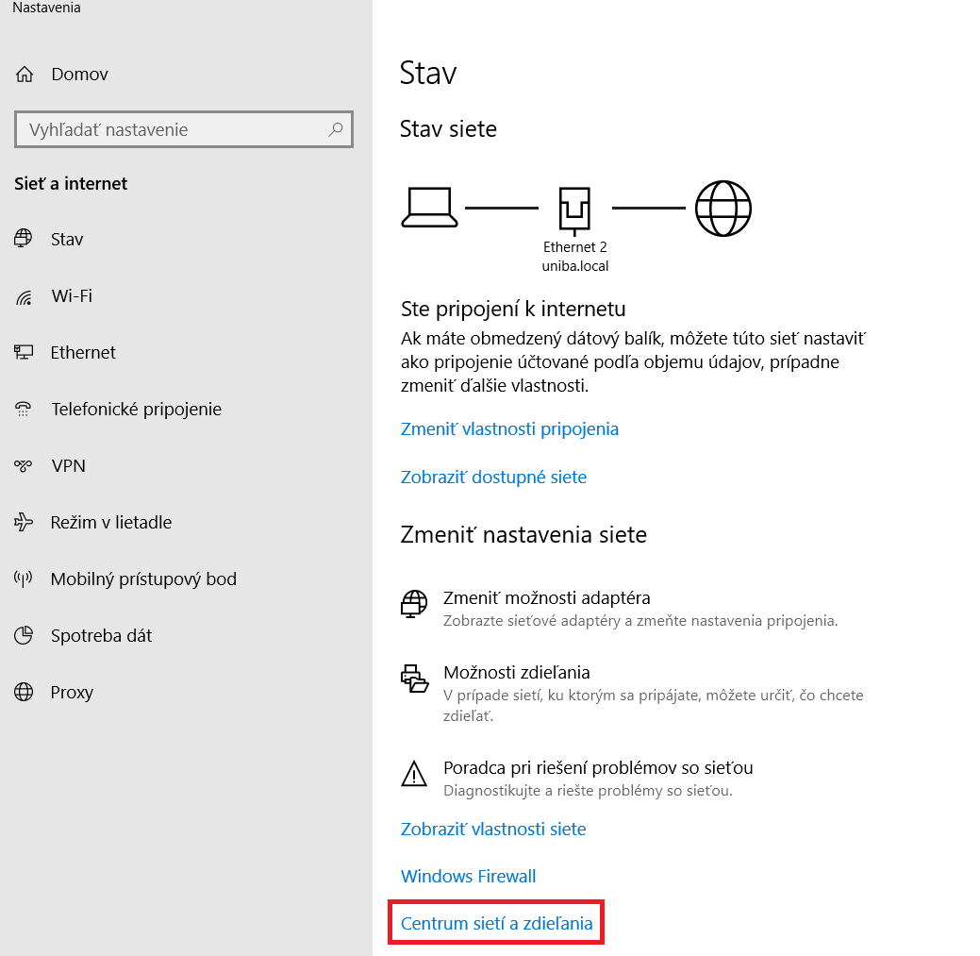Viewport: 980px width, 956px height.
Task: Open Centrum sietí a zdieľania link
Action: click(496, 924)
